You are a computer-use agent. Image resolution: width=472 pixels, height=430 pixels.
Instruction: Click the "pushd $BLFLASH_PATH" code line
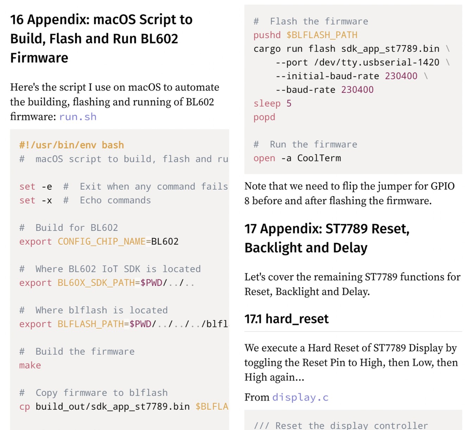(x=305, y=35)
